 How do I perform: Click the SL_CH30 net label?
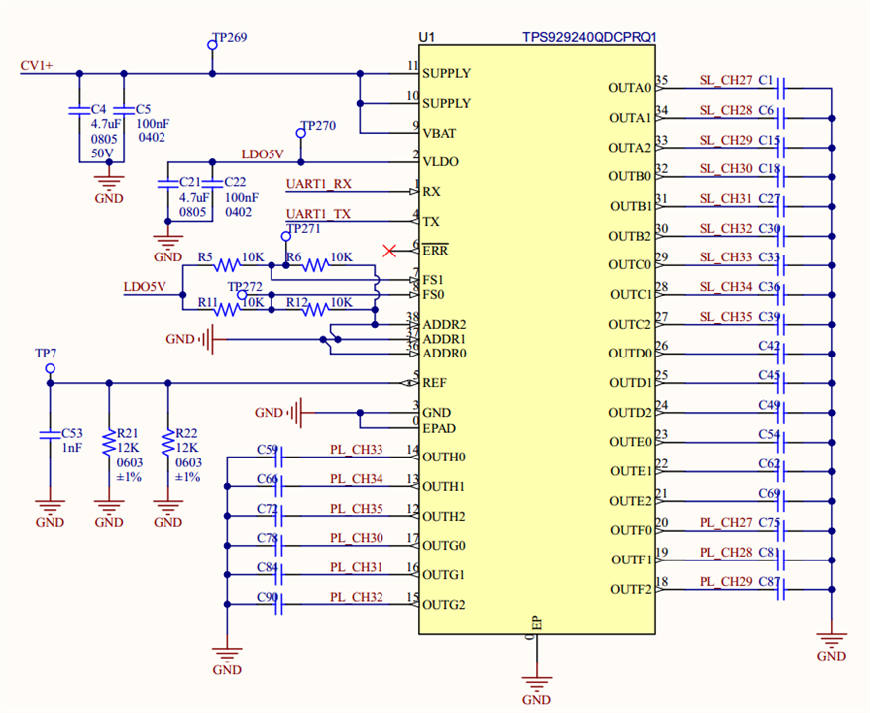[x=725, y=169]
